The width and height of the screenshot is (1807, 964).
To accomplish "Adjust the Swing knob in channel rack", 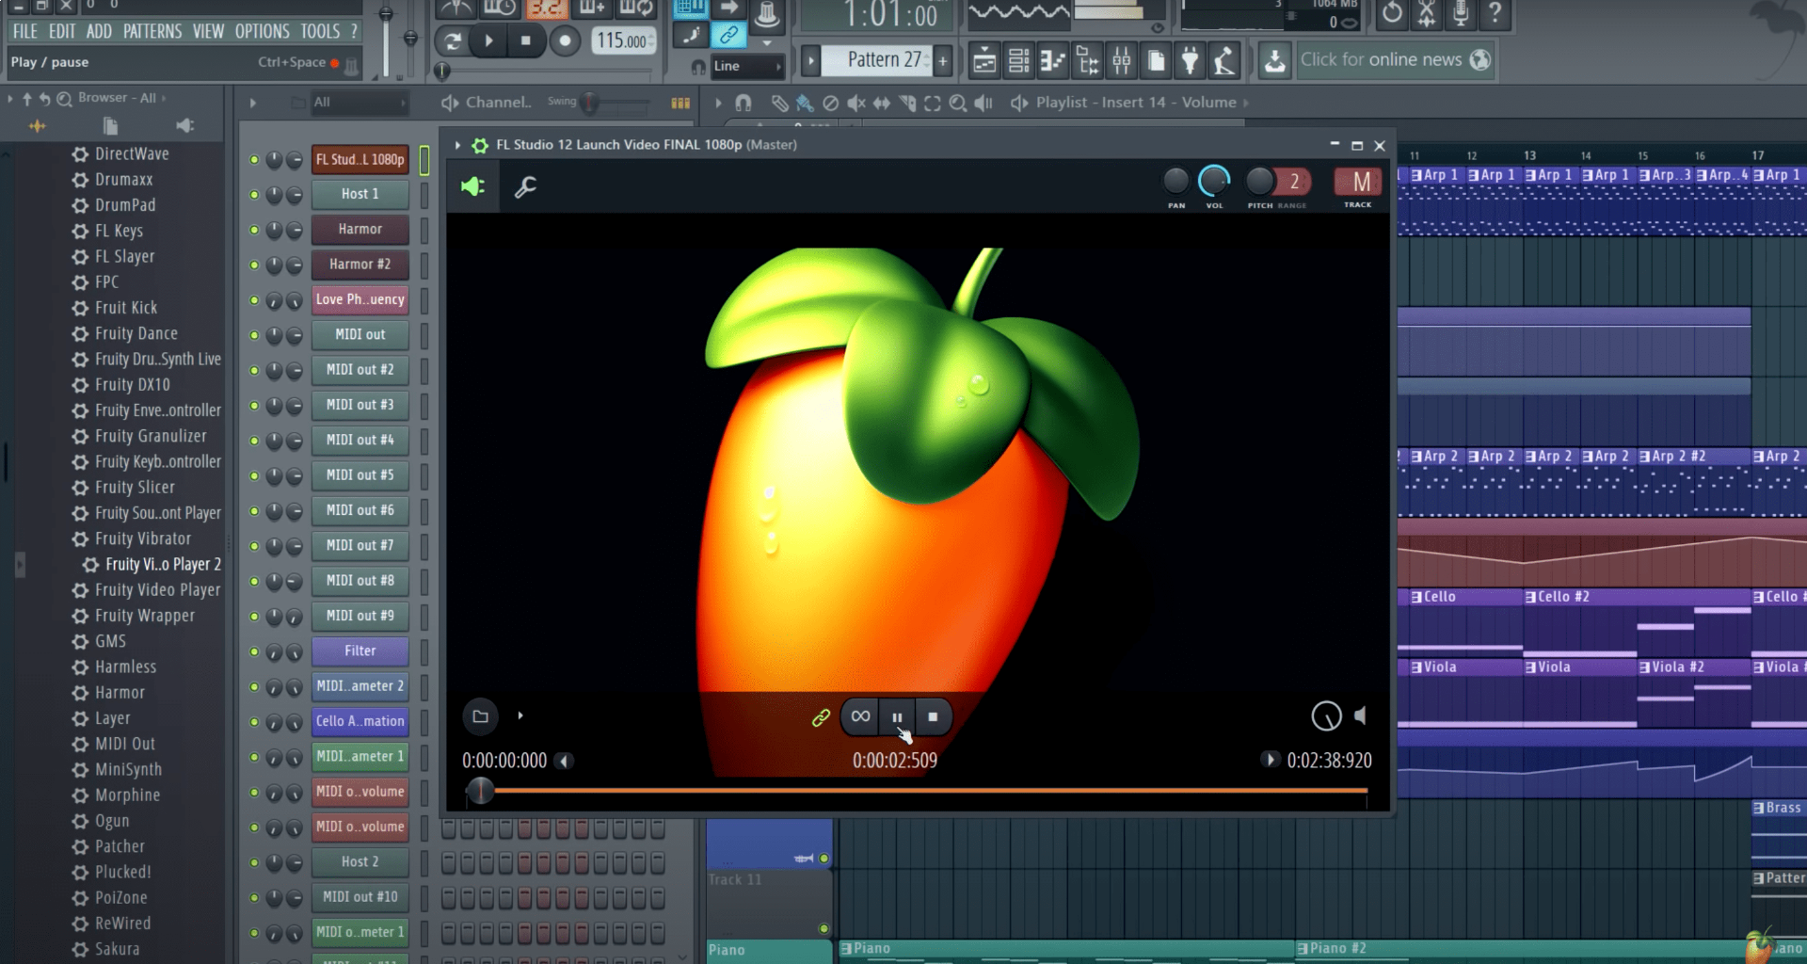I will point(590,103).
